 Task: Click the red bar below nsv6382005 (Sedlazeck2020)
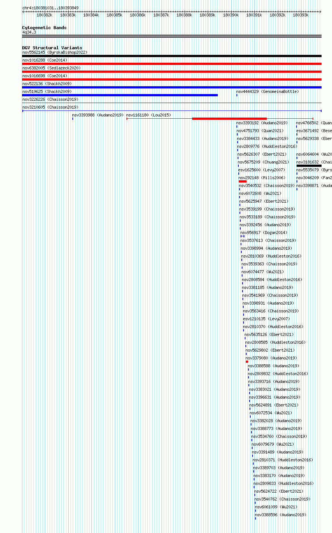tap(172, 72)
